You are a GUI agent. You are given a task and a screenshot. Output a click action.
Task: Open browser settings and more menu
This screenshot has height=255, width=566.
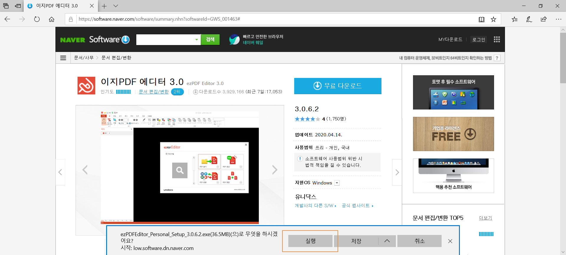558,19
